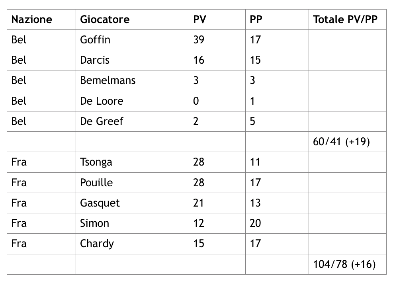Screen dimensions: 395x285
Task: Select the Bemelmans cell
Action: pyautogui.click(x=108, y=80)
